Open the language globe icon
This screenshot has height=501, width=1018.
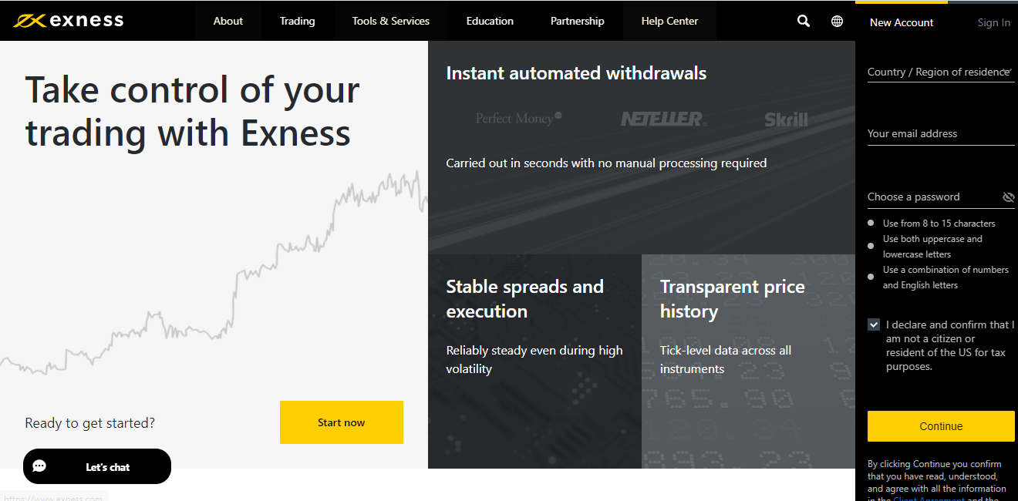click(x=837, y=21)
